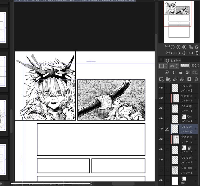Toggle the lock layer icon
200x186 pixels.
[181, 72]
